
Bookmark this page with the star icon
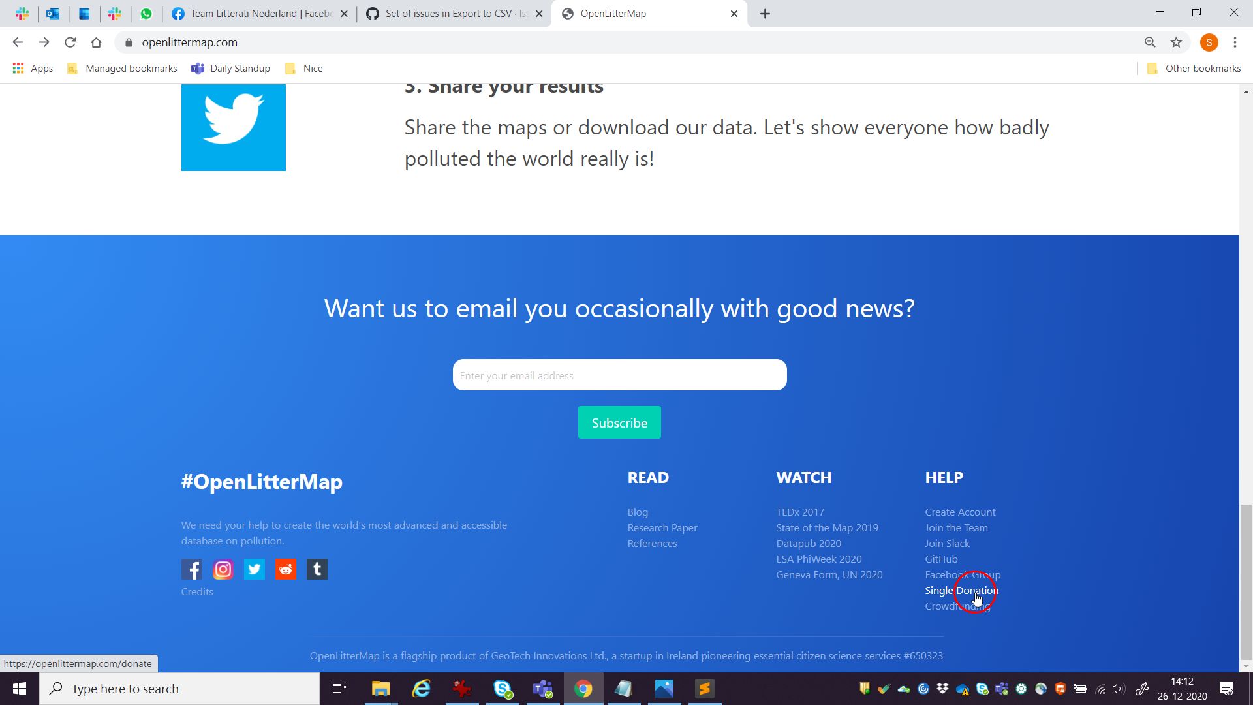(x=1177, y=42)
